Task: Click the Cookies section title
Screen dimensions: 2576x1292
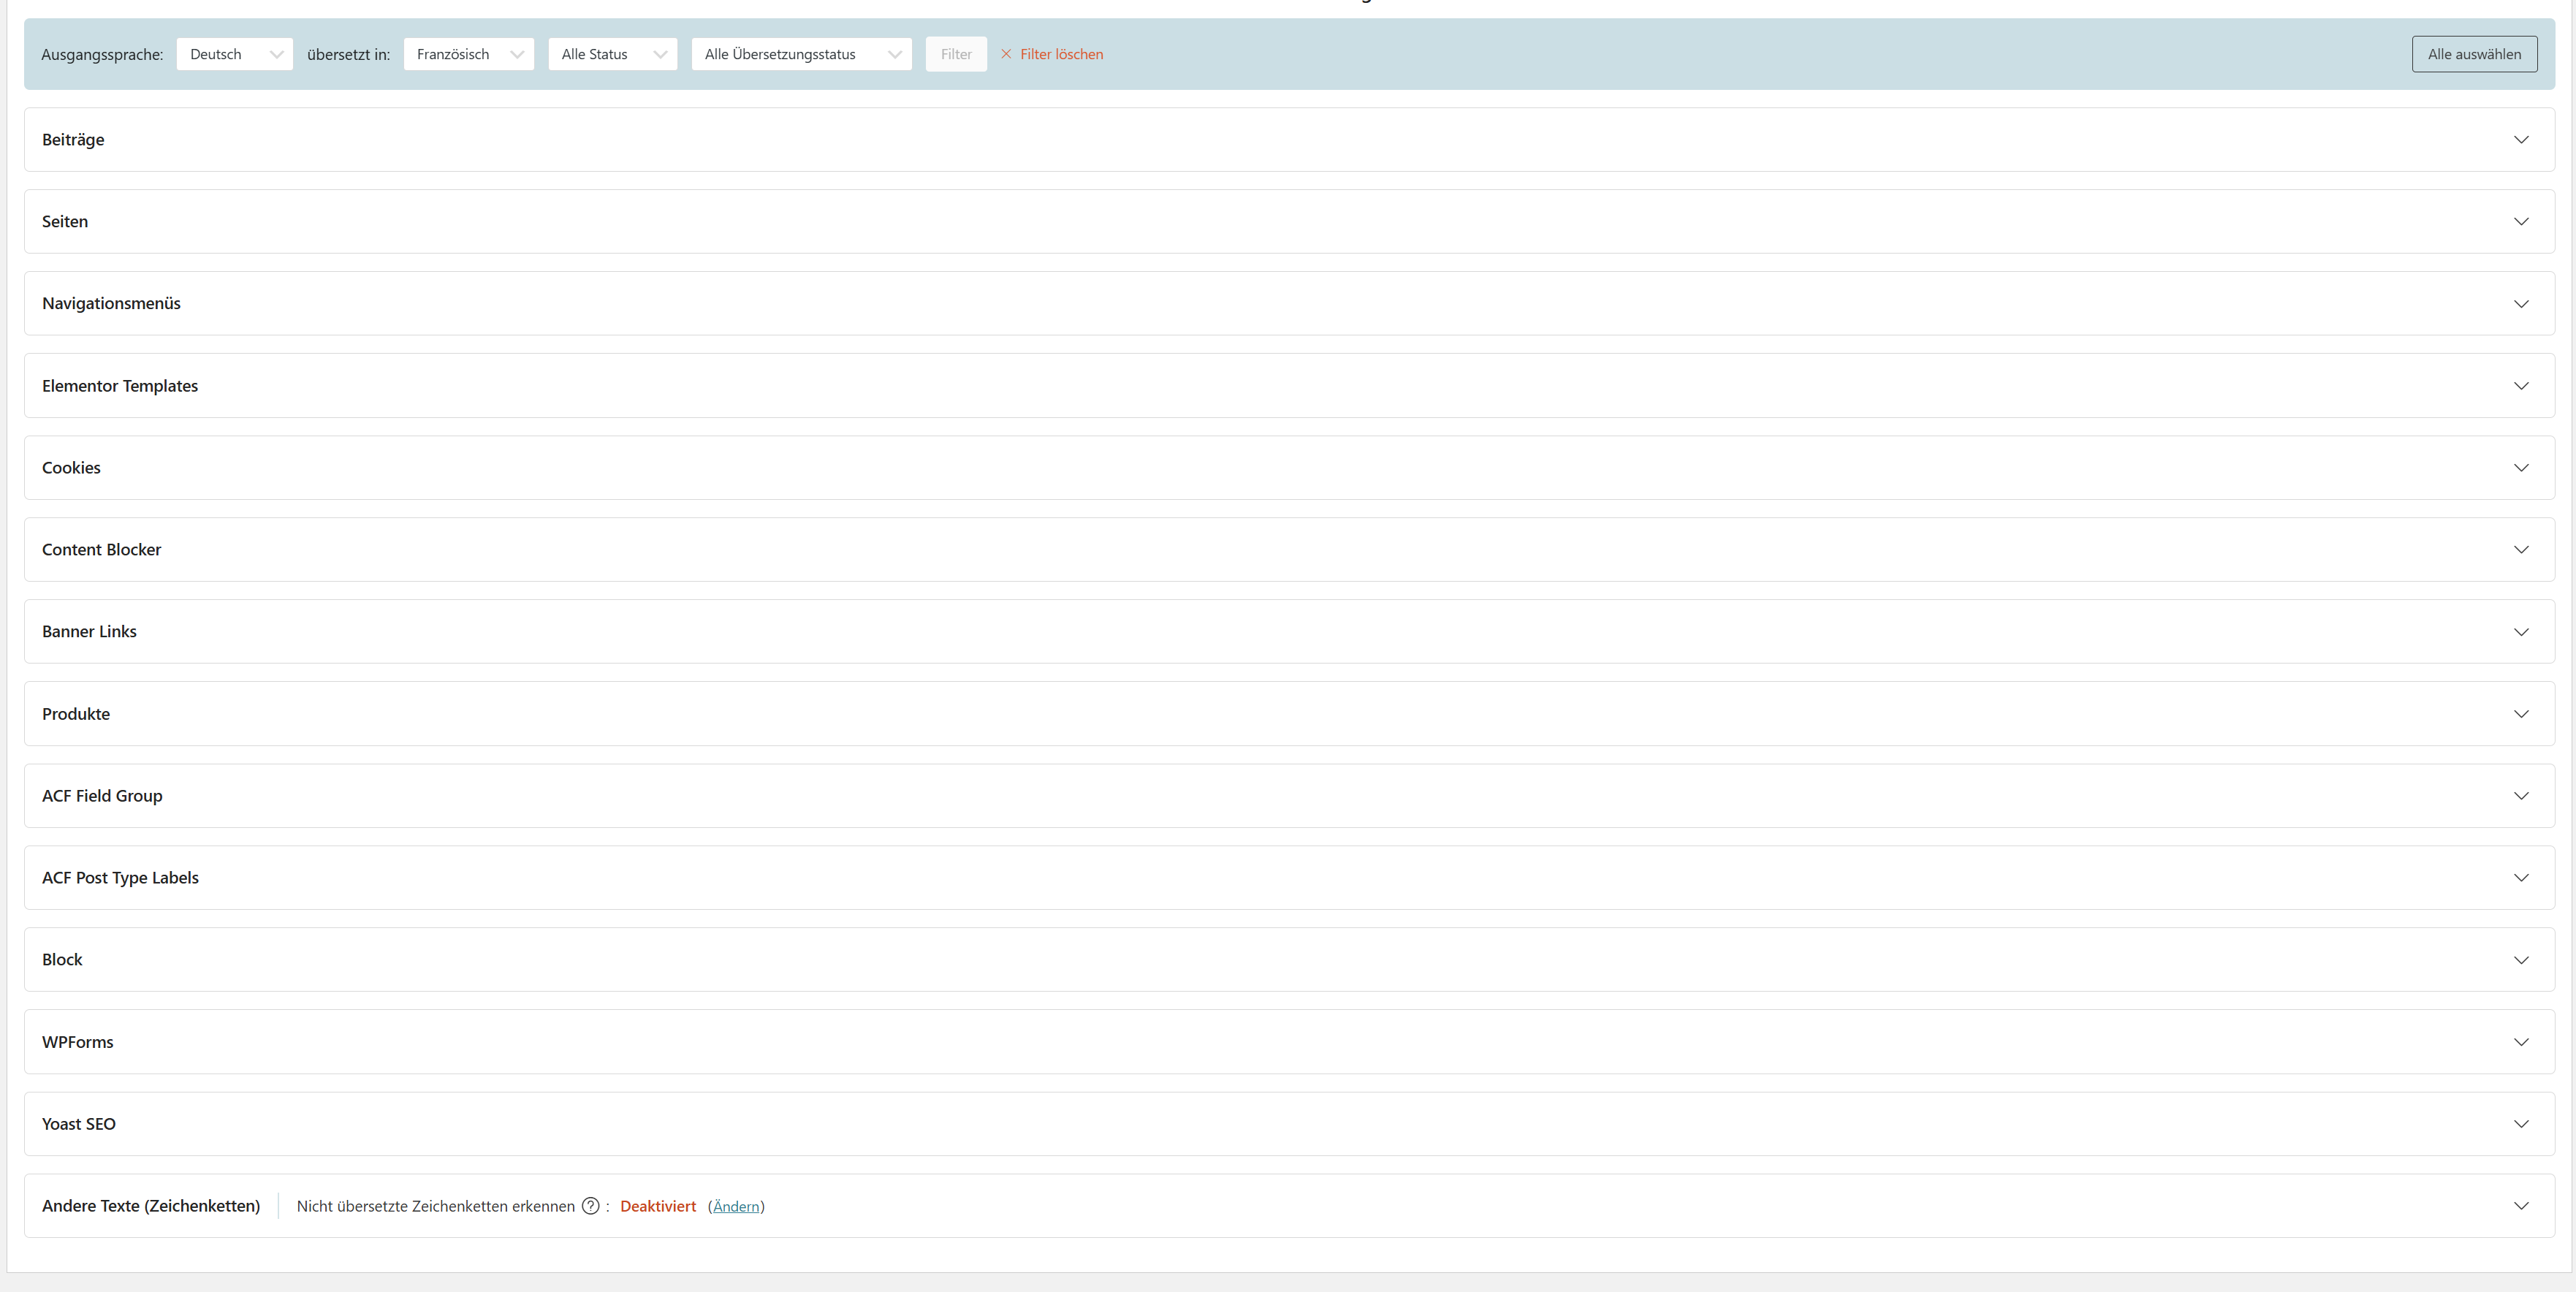Action: pos(71,468)
